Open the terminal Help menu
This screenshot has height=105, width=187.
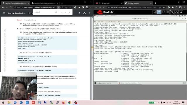click(x=119, y=22)
